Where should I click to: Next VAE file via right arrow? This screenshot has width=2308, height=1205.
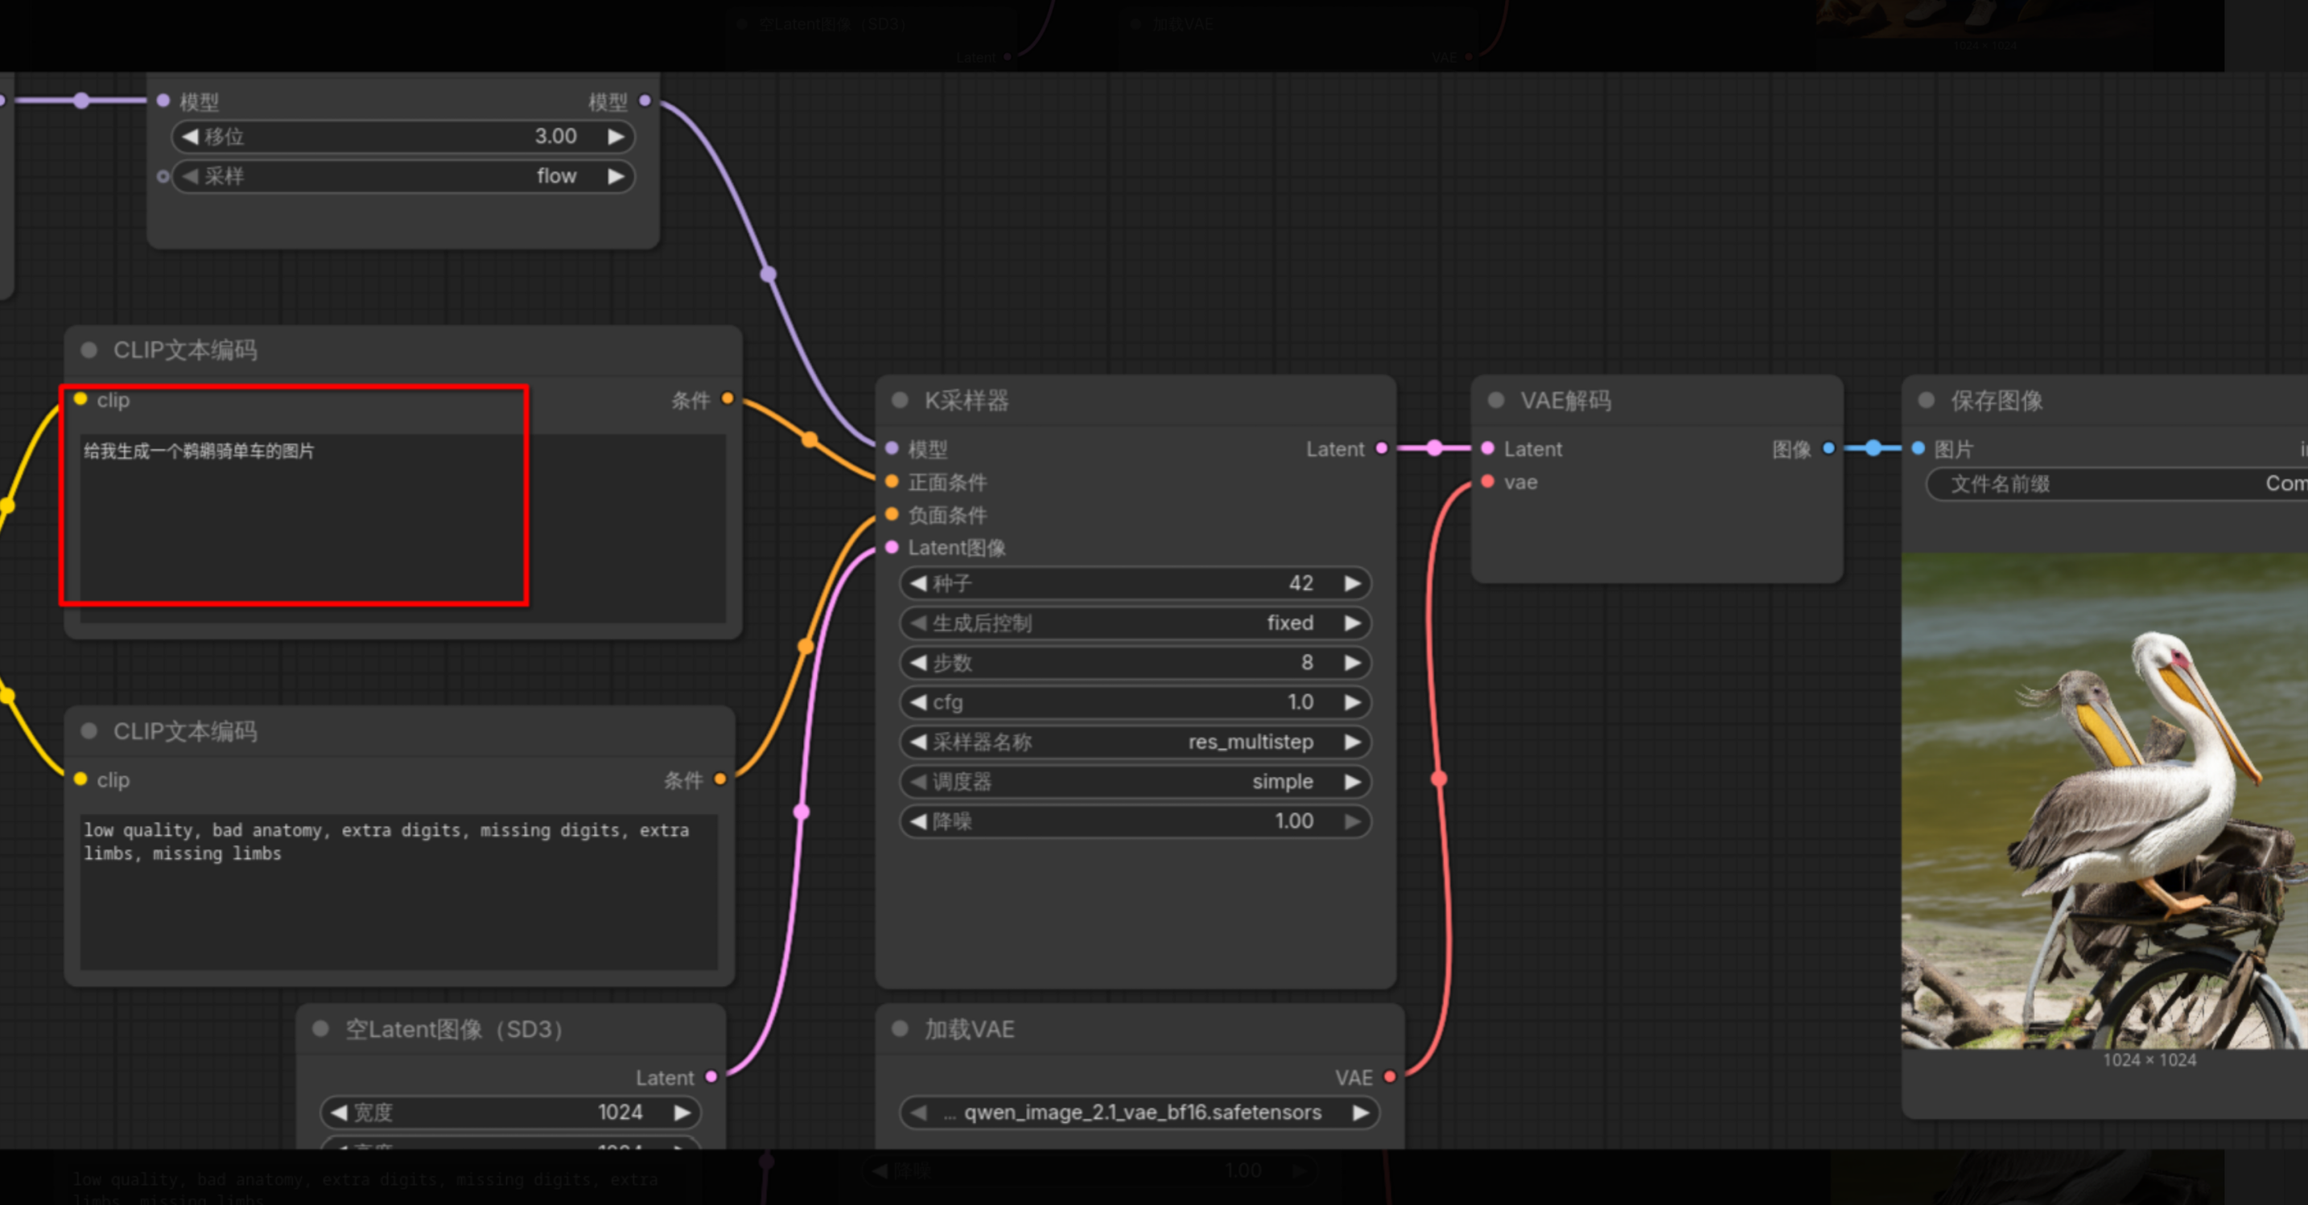point(1361,1112)
